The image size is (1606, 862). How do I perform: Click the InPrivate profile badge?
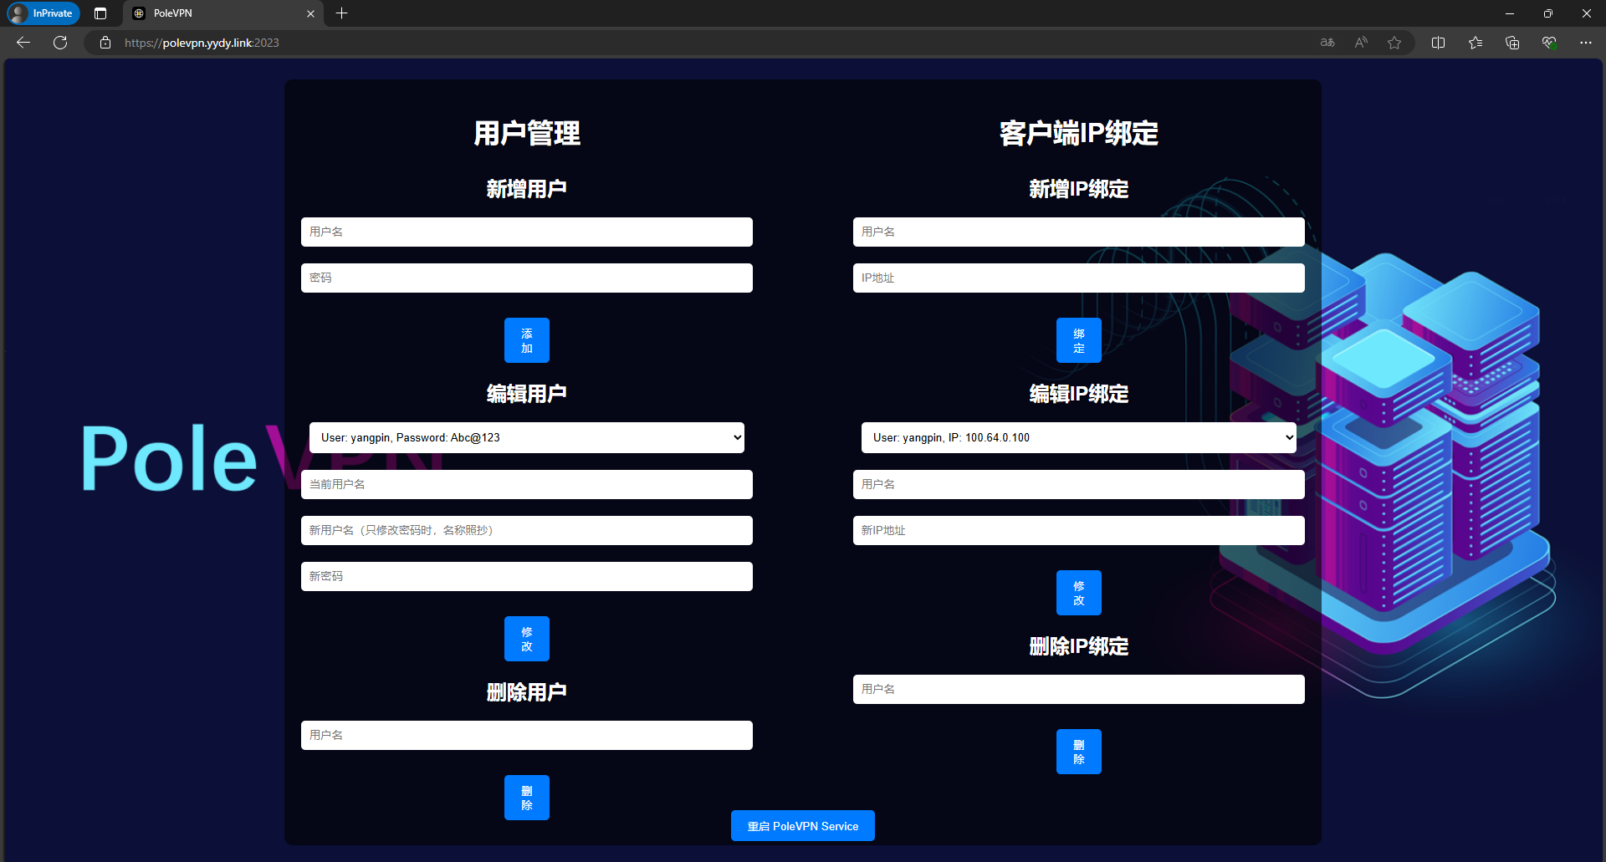[x=43, y=13]
